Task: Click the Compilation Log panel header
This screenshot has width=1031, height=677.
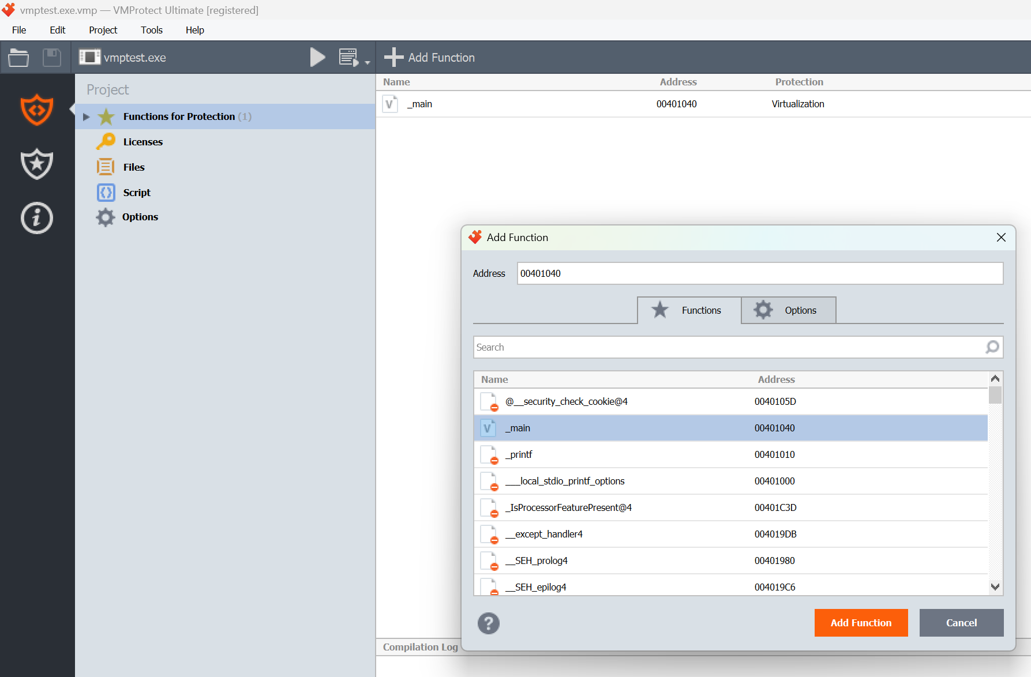Action: pos(421,647)
